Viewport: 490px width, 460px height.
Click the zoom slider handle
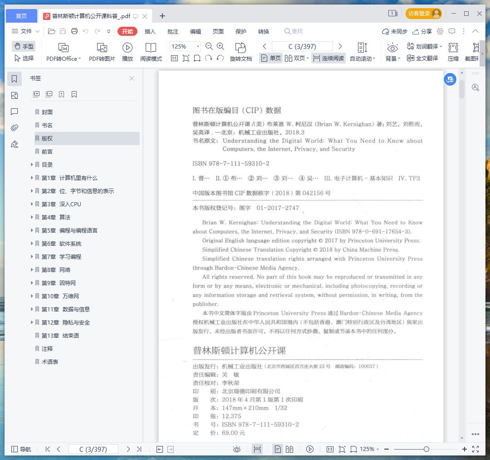(426, 449)
